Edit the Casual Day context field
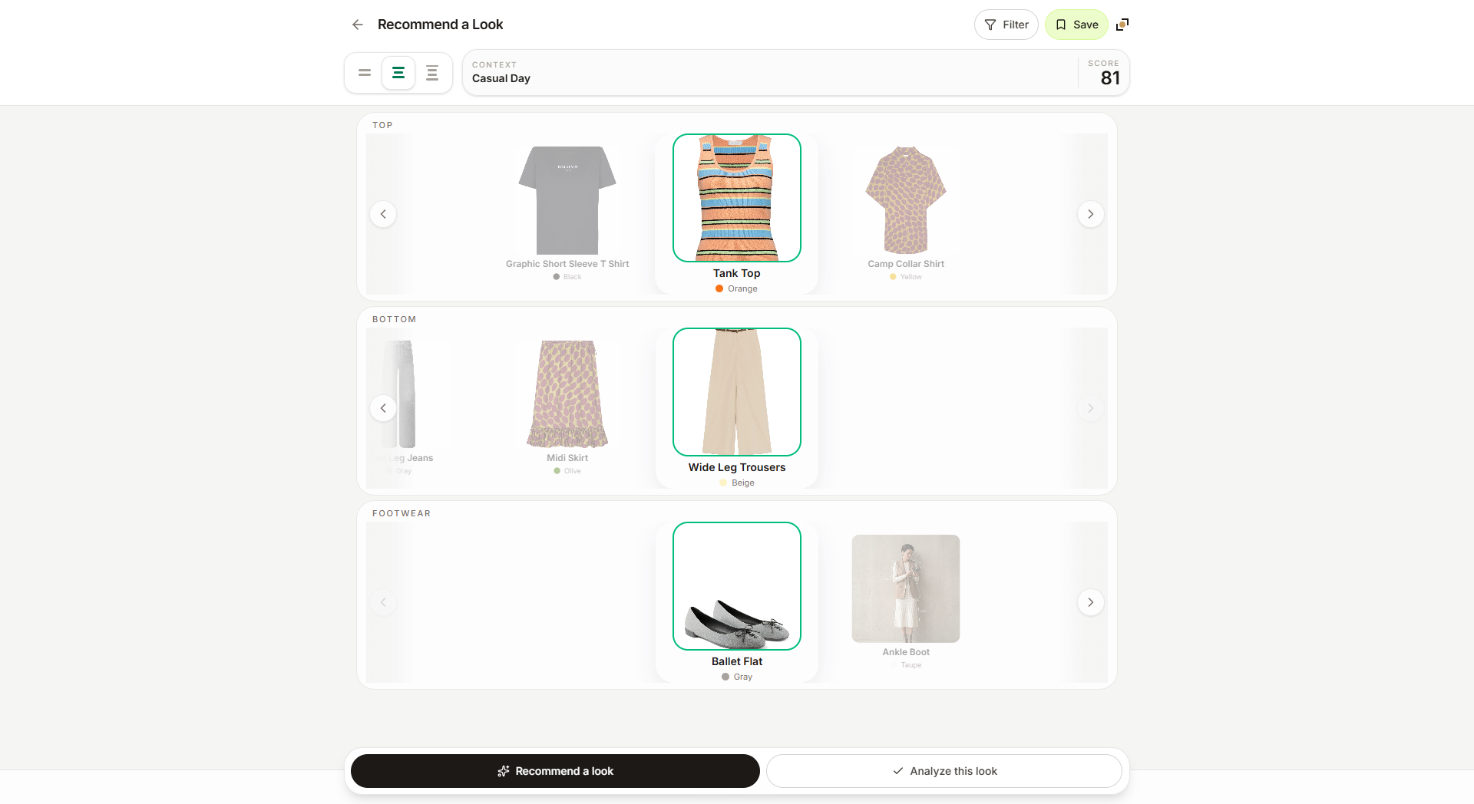 (501, 77)
